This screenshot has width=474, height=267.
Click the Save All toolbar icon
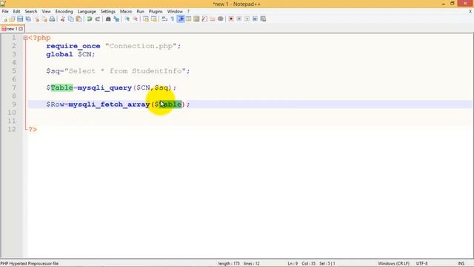pos(28,19)
